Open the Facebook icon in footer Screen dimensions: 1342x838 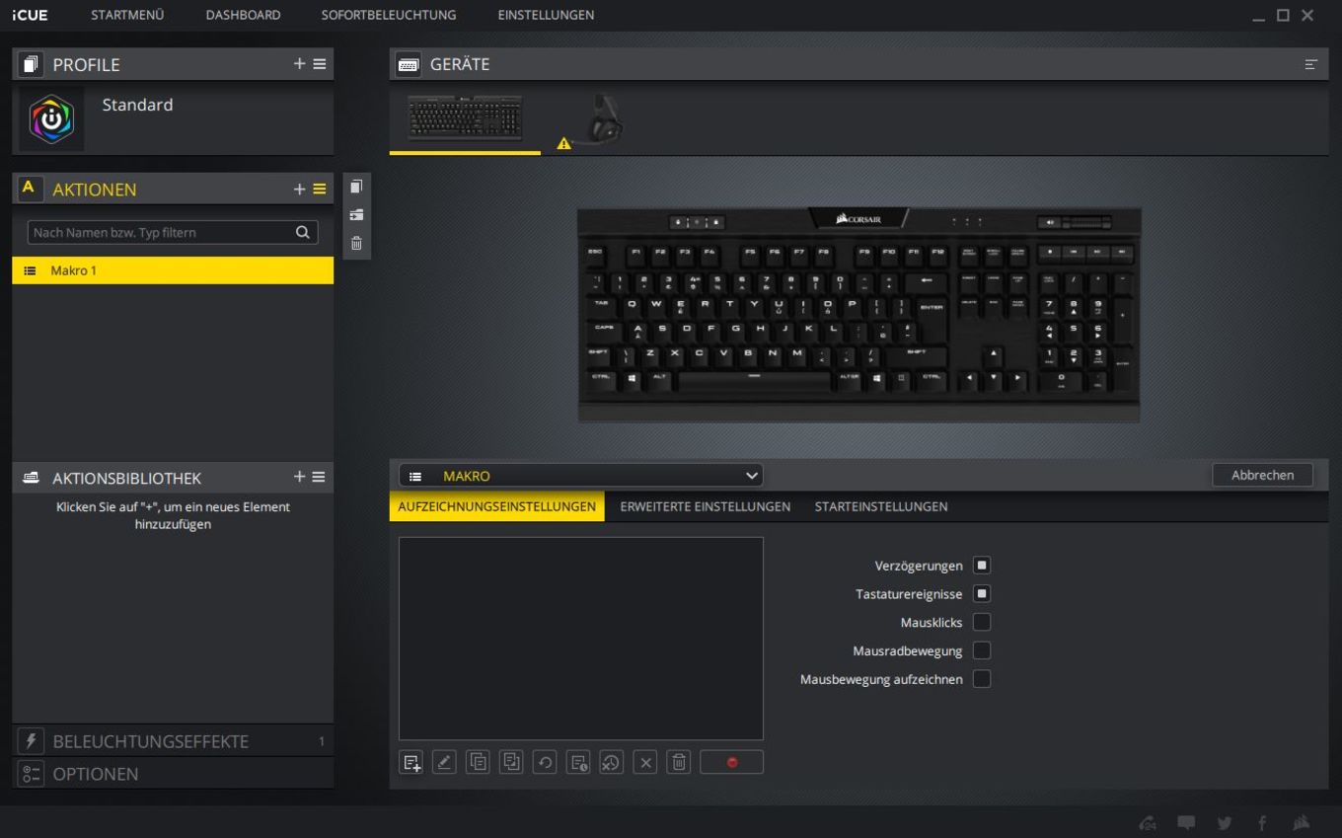(x=1262, y=822)
